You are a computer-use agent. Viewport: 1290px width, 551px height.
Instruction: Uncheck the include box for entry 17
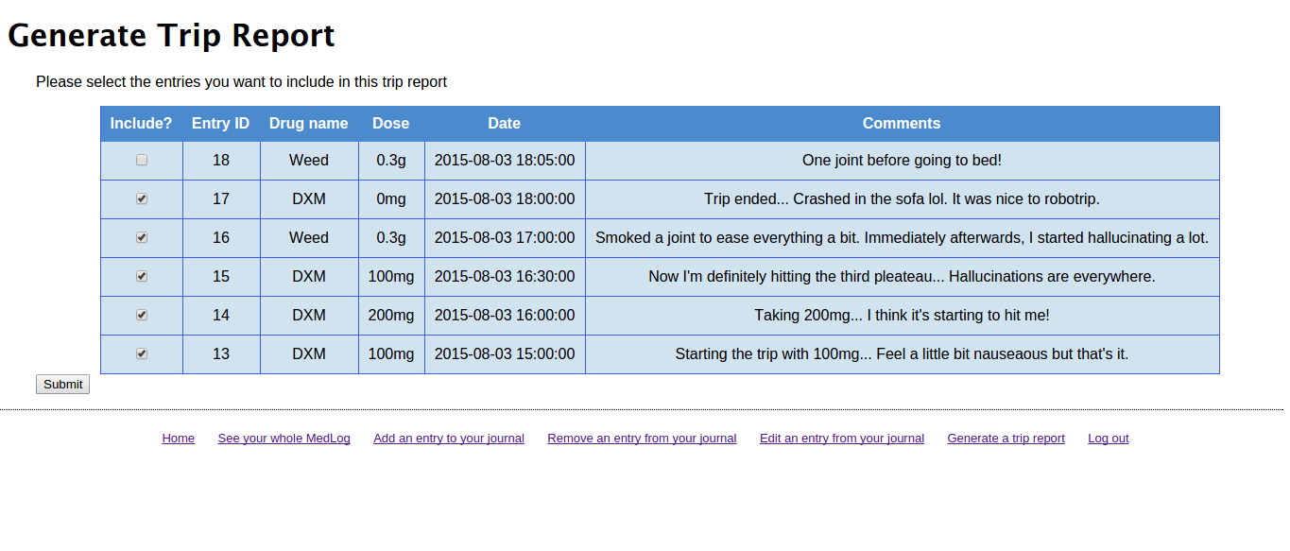(x=142, y=199)
